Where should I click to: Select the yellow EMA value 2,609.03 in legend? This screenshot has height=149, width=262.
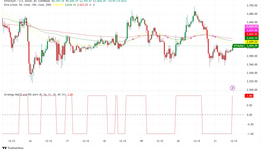click(x=58, y=5)
